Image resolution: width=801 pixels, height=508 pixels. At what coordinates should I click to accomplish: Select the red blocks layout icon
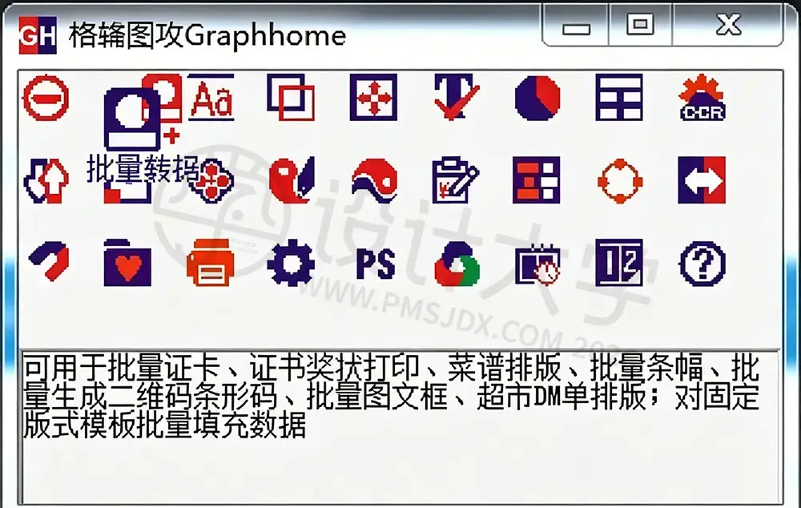(537, 180)
